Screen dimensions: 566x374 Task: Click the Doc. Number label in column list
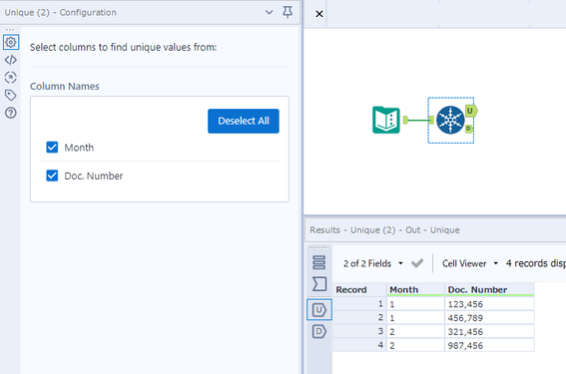click(94, 176)
